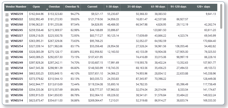Click Open value $162,644.96
This screenshot has height=108, width=228.
(x=36, y=14)
